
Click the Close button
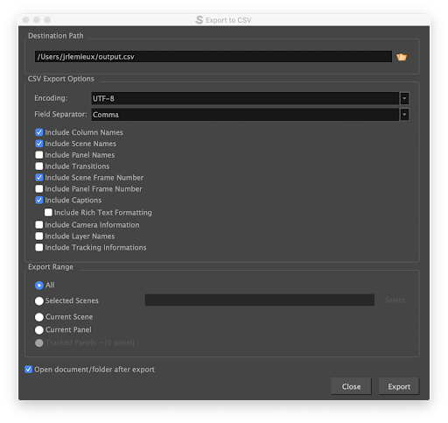pos(351,386)
